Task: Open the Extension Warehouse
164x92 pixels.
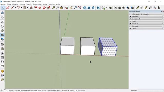Action: pos(89,8)
